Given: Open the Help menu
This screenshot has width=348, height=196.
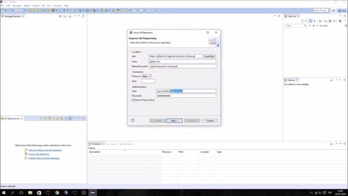Looking at the screenshot, I should (x=66, y=5).
